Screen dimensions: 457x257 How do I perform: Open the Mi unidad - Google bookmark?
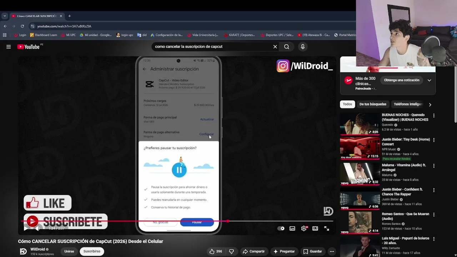[x=96, y=35]
